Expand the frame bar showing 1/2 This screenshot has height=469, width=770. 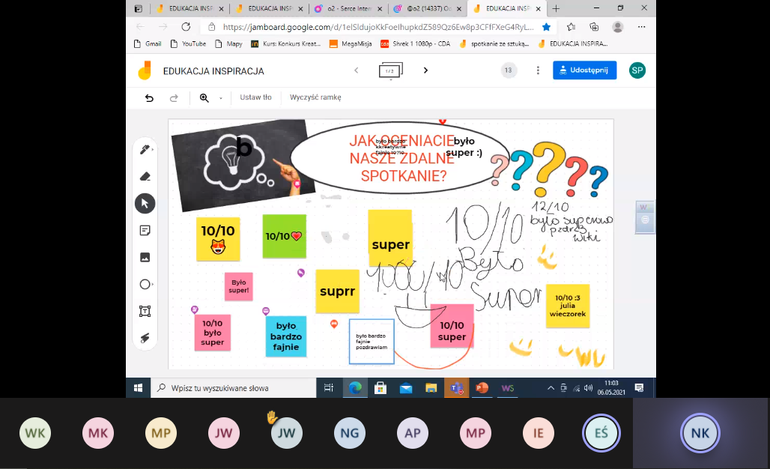(x=390, y=70)
